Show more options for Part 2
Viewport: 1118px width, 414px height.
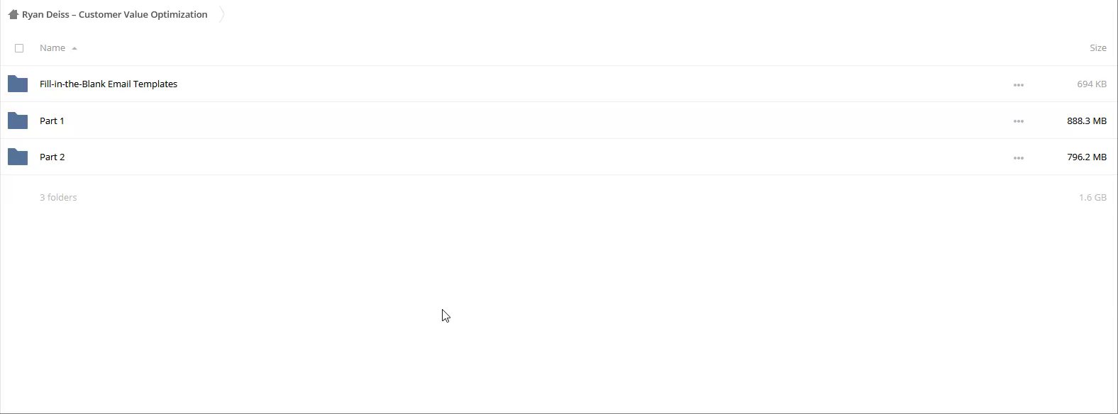[1018, 158]
